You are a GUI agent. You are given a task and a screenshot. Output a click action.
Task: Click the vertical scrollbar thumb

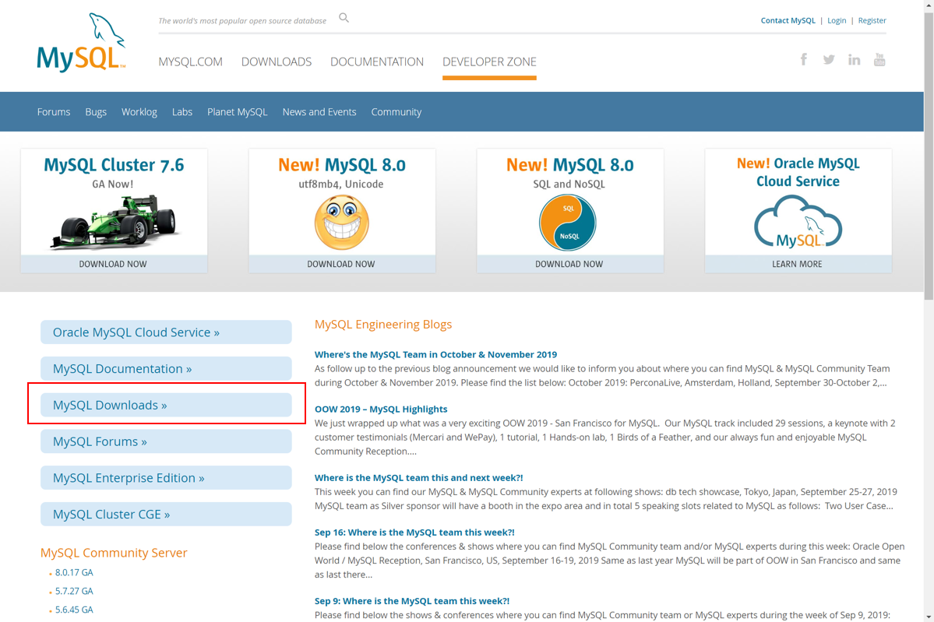point(929,156)
